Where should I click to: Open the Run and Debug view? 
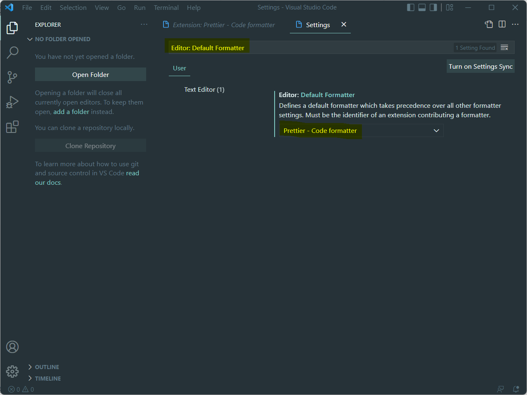tap(12, 102)
